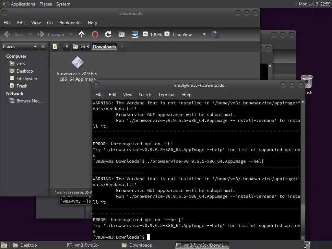
Task: Open the Bookmarks menu
Action: point(70,23)
